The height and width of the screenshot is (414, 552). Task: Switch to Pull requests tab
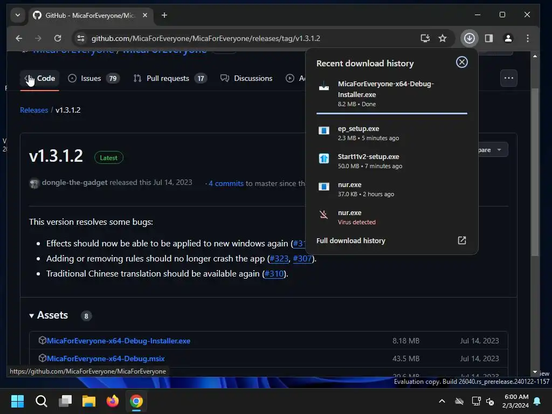[x=170, y=78]
